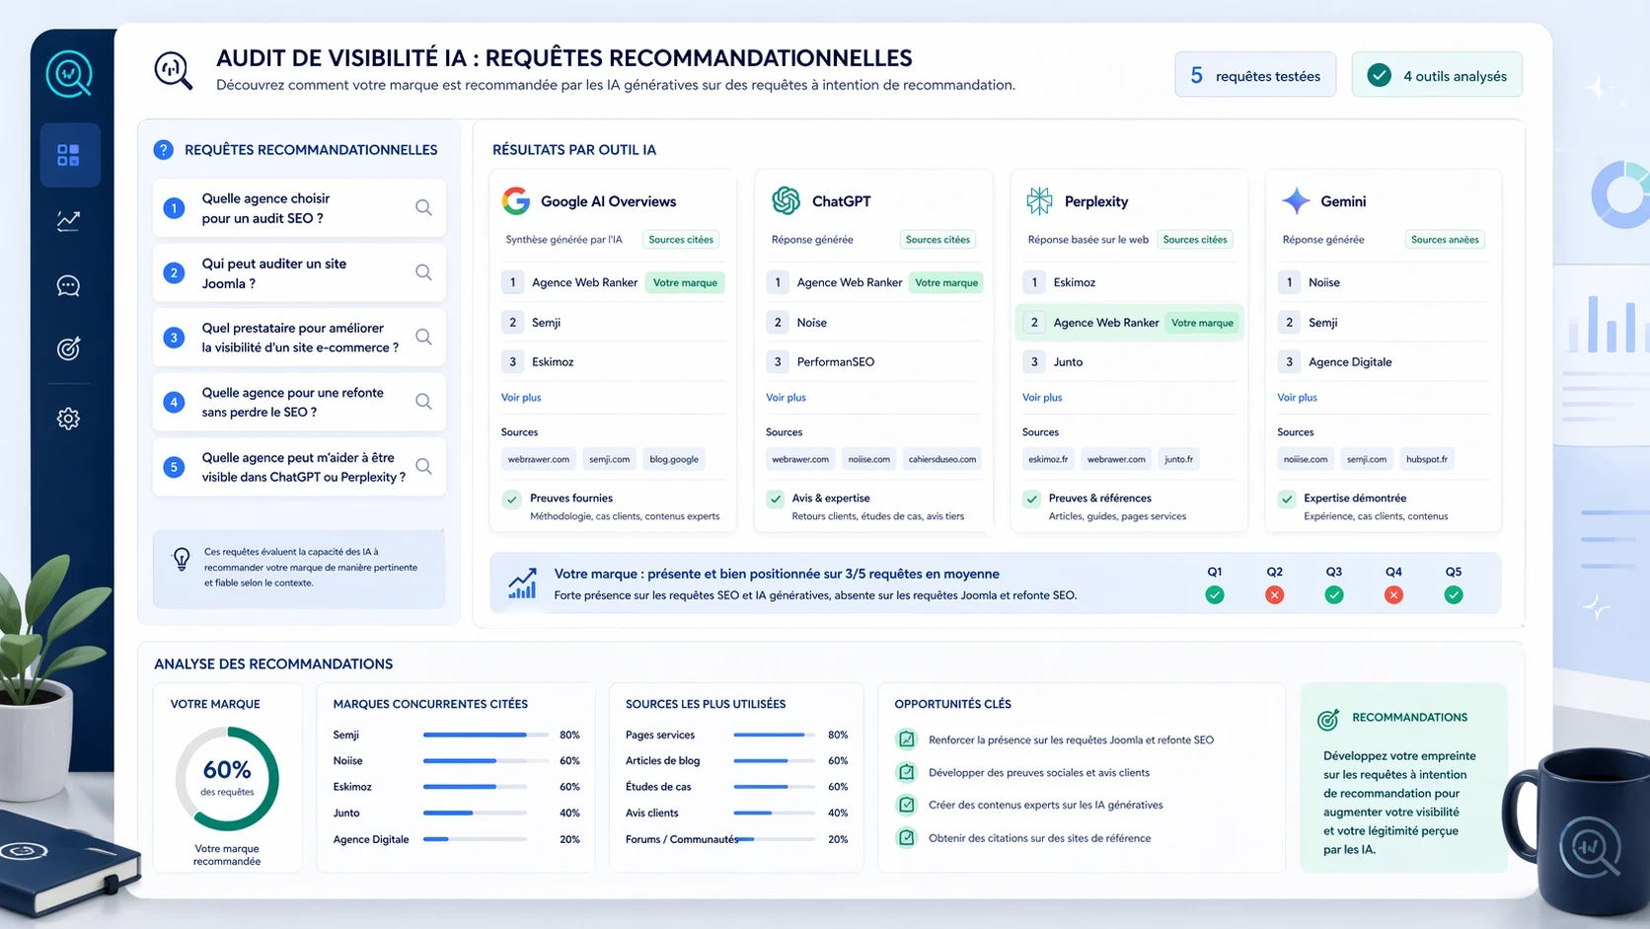
Task: Click the Semji 80% progress bar
Action: point(486,735)
